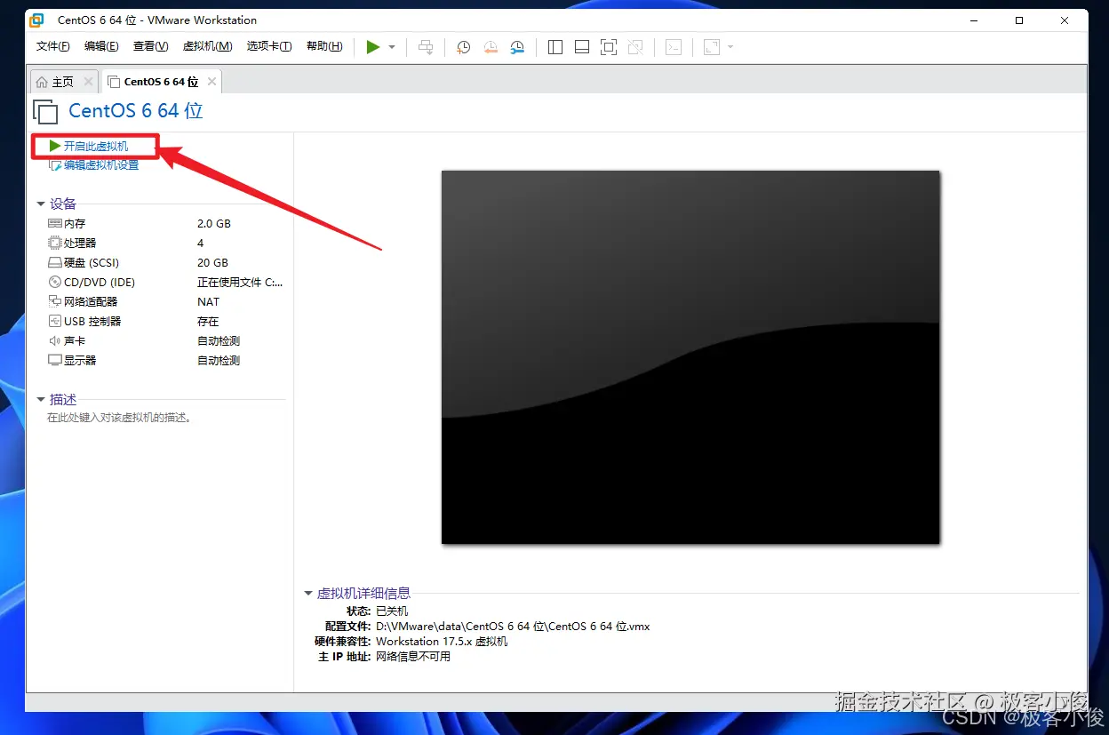Click the network adapter icon

click(x=55, y=302)
